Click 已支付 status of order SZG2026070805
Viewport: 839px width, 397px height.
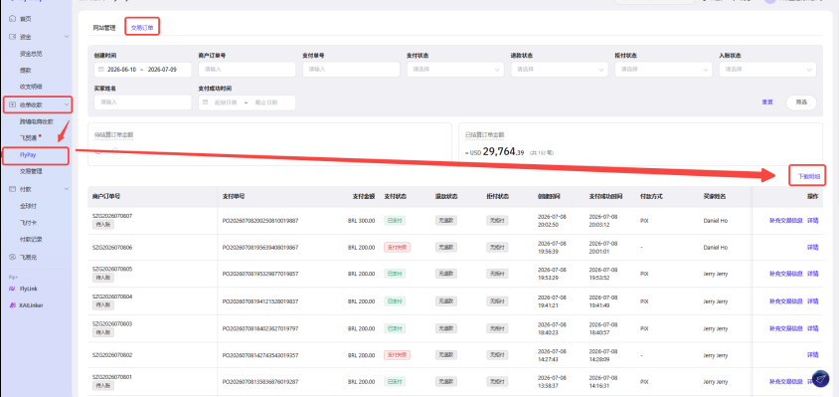395,274
